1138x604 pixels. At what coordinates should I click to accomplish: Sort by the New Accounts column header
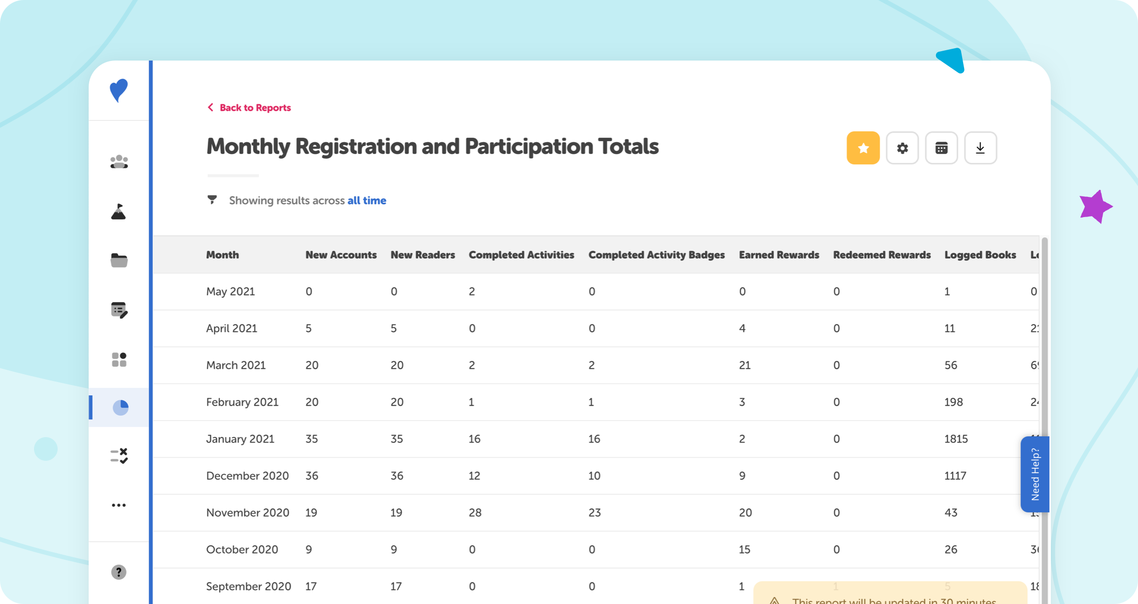[x=341, y=254]
